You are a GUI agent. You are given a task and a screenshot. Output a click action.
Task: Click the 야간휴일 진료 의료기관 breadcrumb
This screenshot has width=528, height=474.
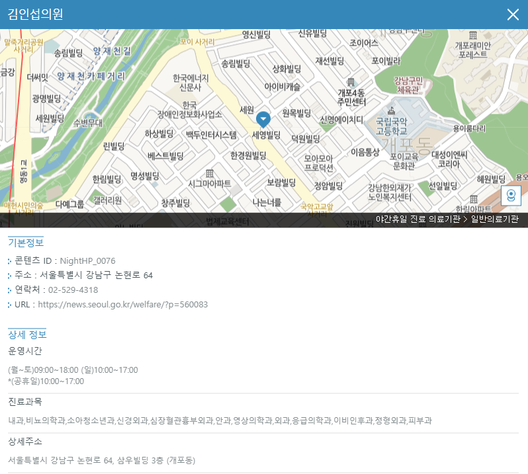418,219
